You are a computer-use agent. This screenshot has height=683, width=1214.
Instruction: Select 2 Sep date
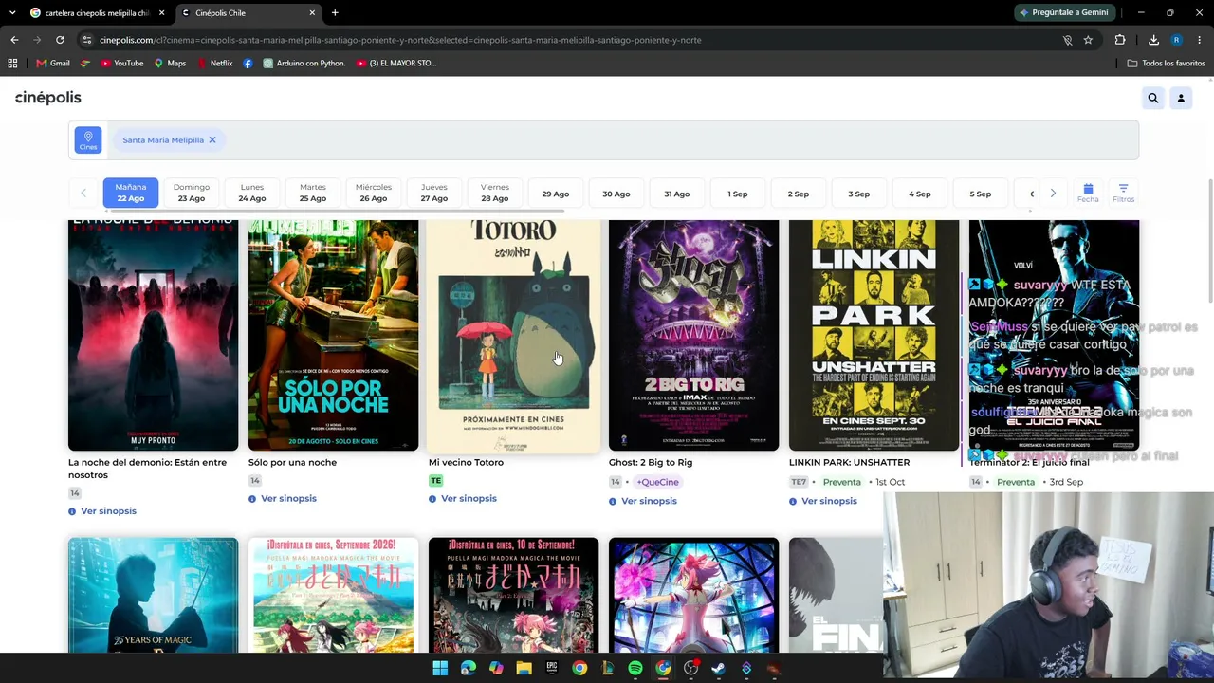(x=799, y=194)
